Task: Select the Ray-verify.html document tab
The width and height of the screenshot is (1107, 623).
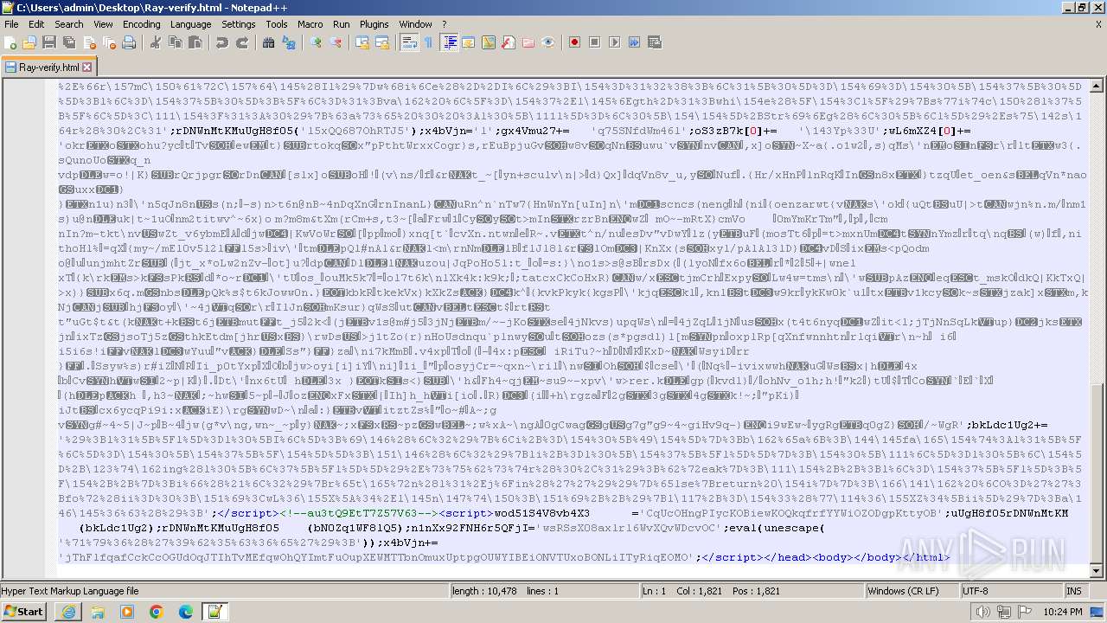Action: [x=48, y=67]
